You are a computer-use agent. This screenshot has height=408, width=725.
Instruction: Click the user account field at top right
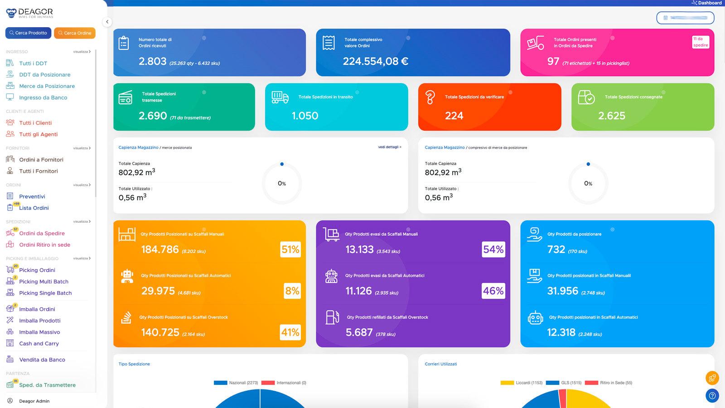click(x=685, y=18)
